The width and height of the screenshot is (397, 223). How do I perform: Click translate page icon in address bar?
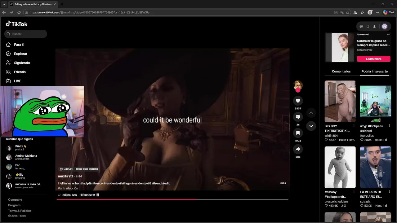[342, 12]
